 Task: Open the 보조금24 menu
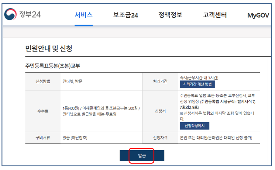[125, 15]
